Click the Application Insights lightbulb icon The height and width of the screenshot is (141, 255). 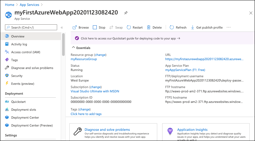[x=170, y=131]
